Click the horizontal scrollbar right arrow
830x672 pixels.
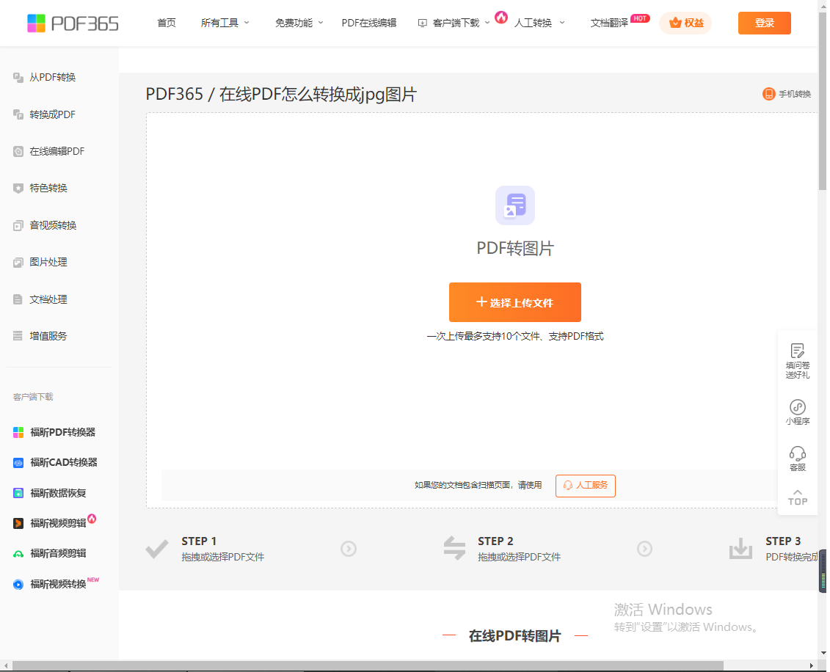coord(812,665)
